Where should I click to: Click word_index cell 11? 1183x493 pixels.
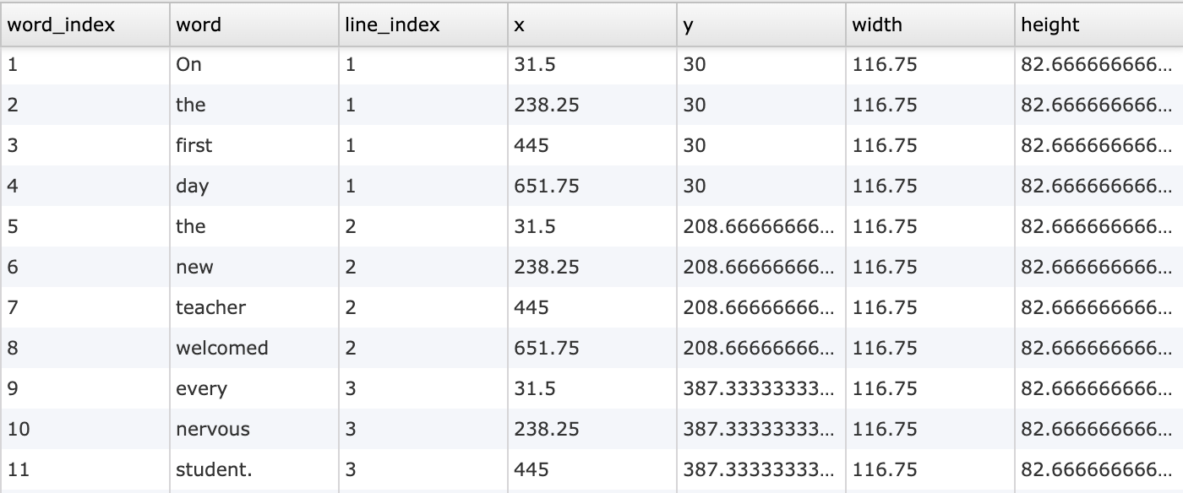click(84, 469)
